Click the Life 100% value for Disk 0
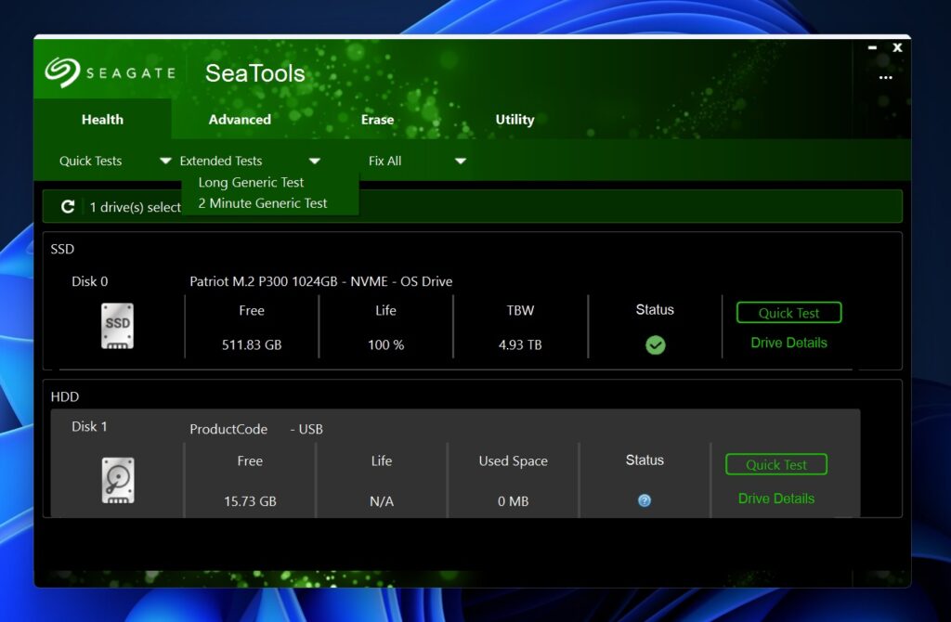Image resolution: width=951 pixels, height=622 pixels. pyautogui.click(x=385, y=344)
